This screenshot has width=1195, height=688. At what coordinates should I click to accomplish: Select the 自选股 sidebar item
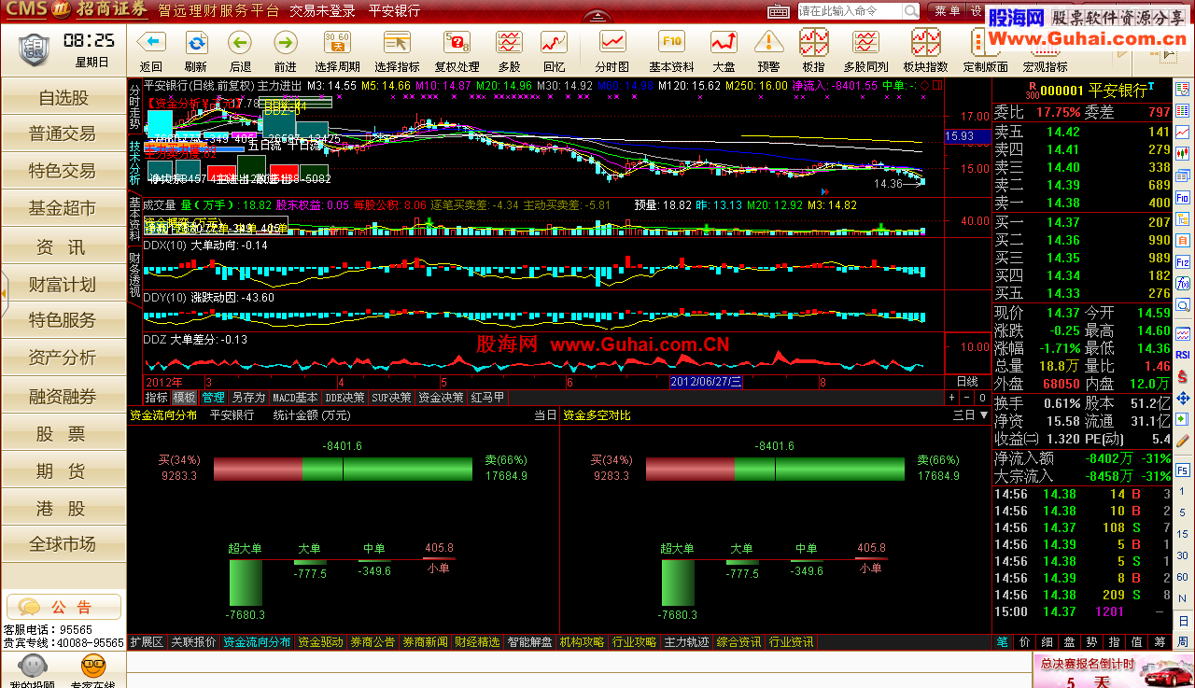[x=63, y=98]
